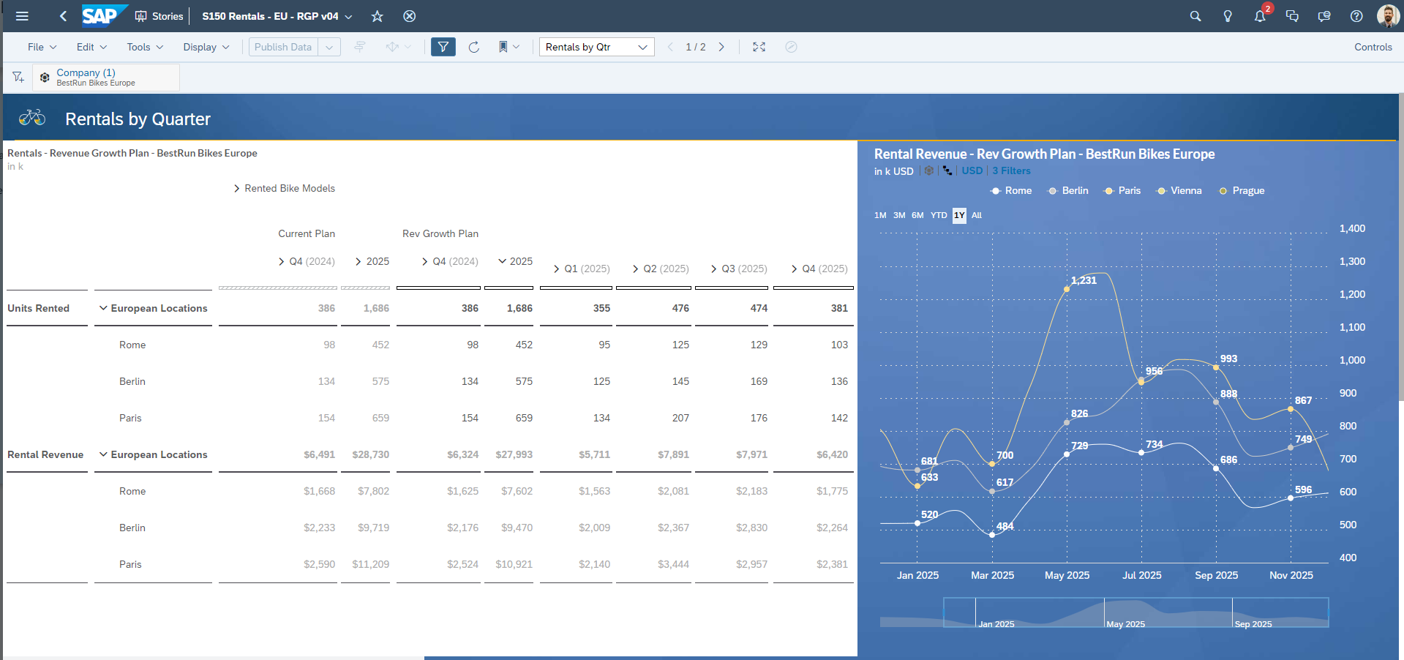Image resolution: width=1404 pixels, height=660 pixels.
Task: Open the main hamburger navigation menu
Action: click(x=22, y=16)
